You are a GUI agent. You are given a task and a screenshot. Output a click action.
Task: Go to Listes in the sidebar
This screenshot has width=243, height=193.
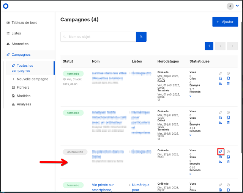coord(16,33)
